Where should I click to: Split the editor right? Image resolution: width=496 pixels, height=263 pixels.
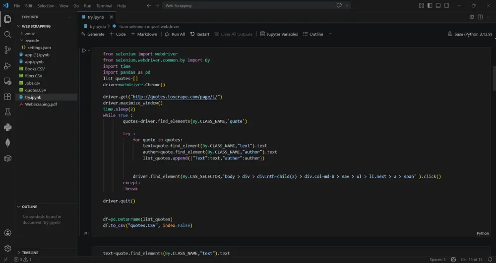480,17
